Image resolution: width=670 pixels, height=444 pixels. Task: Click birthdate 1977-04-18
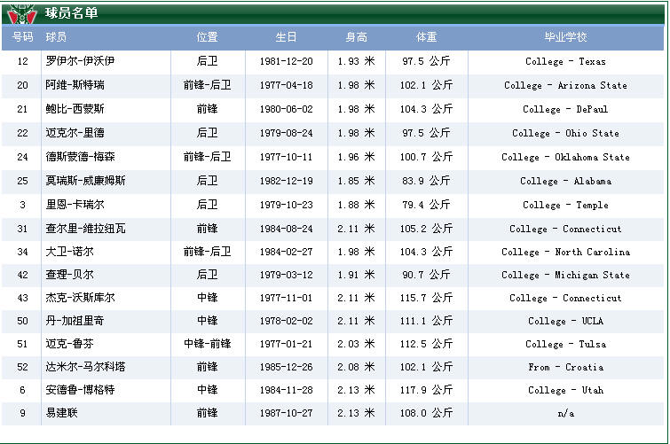[x=287, y=85]
